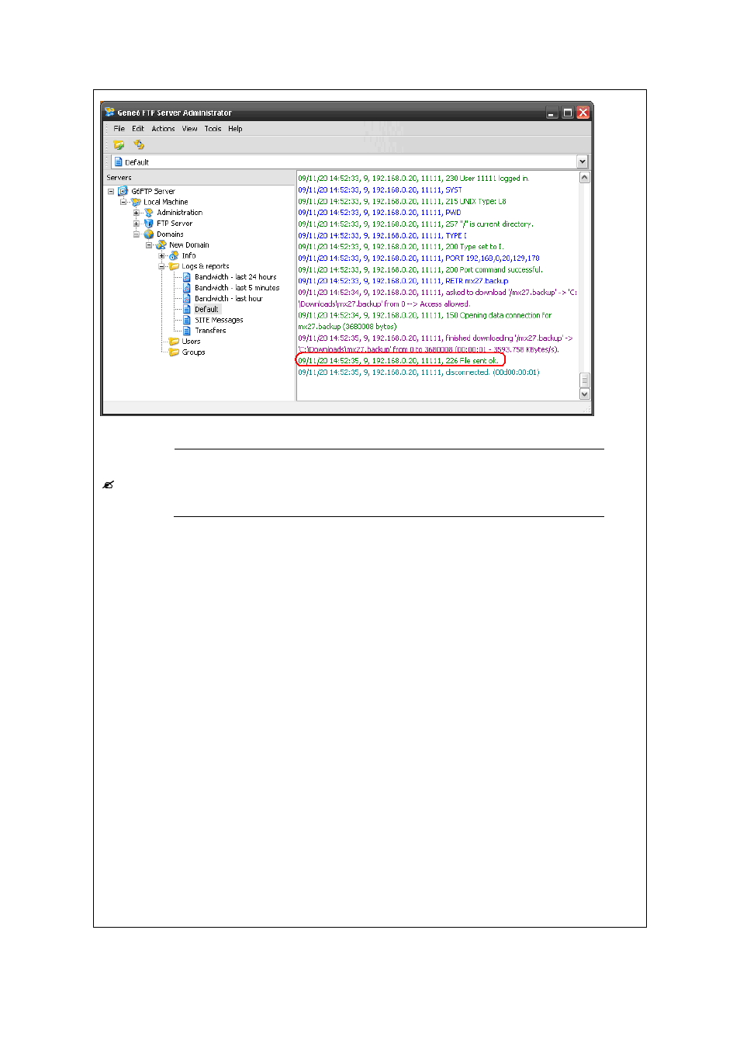Click the Logs & reports folder icon

tap(174, 266)
